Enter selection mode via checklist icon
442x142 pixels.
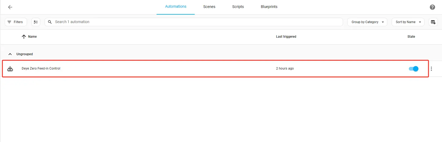coord(36,22)
